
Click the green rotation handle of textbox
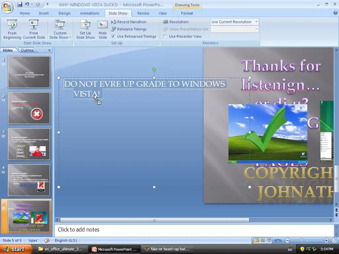click(154, 69)
